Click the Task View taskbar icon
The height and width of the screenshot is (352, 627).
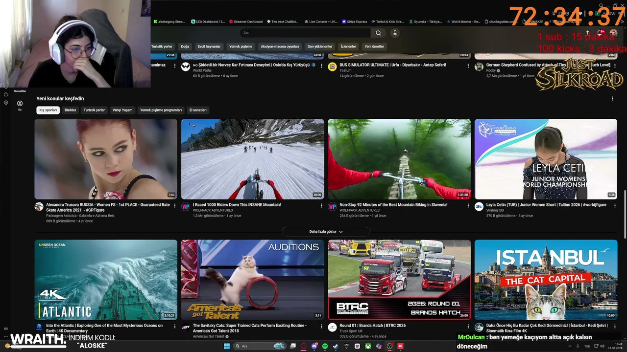293,346
